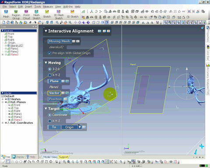The image size is (210, 168).
Task: Switch to the Support tab
Action: (63, 157)
